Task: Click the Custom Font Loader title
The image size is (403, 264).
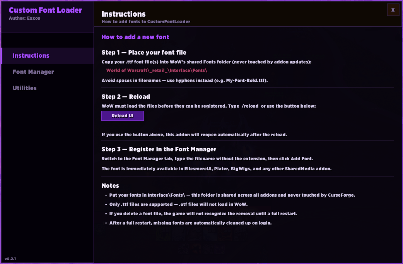Action: coord(45,10)
